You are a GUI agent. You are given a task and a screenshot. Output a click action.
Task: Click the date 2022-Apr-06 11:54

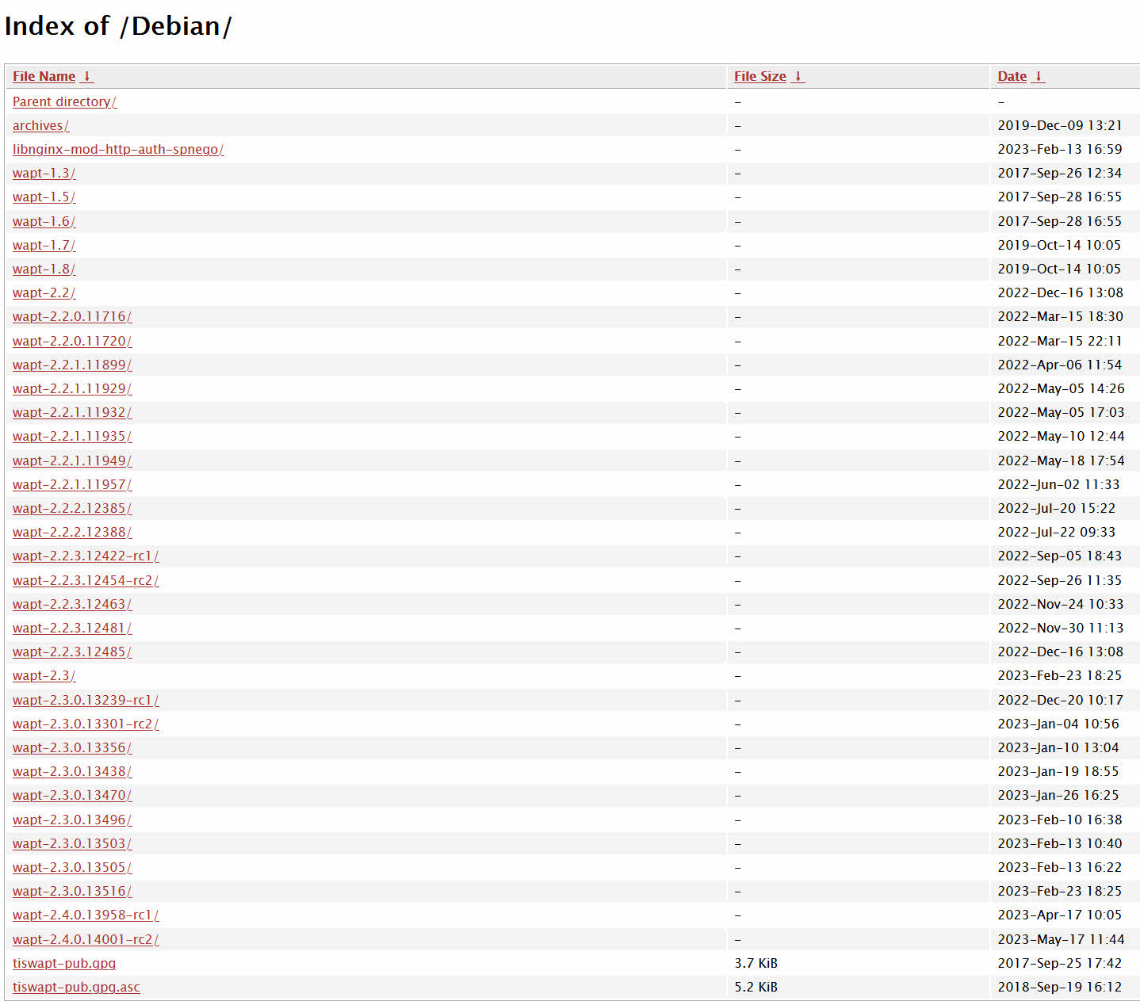coord(1059,365)
